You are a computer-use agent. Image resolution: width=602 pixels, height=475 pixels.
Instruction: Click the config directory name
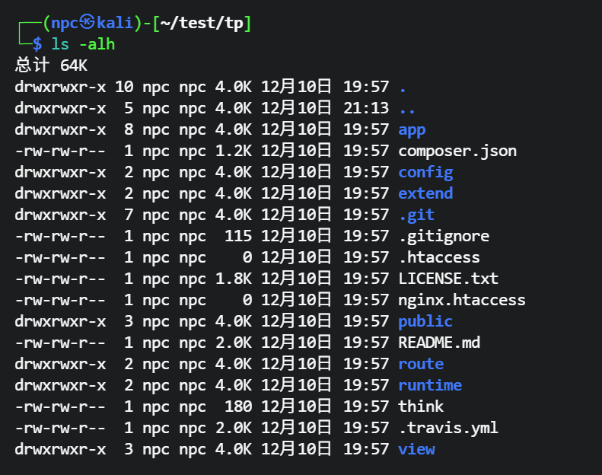coord(425,172)
